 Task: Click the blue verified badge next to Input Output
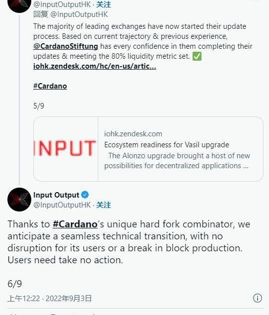(85, 195)
